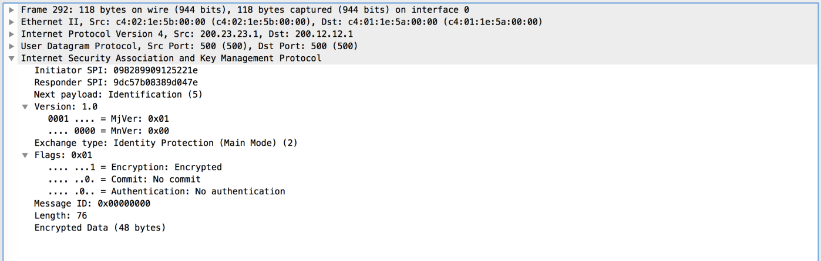Collapse the Flags: 0x01 subtree
This screenshot has width=821, height=261.
click(25, 155)
